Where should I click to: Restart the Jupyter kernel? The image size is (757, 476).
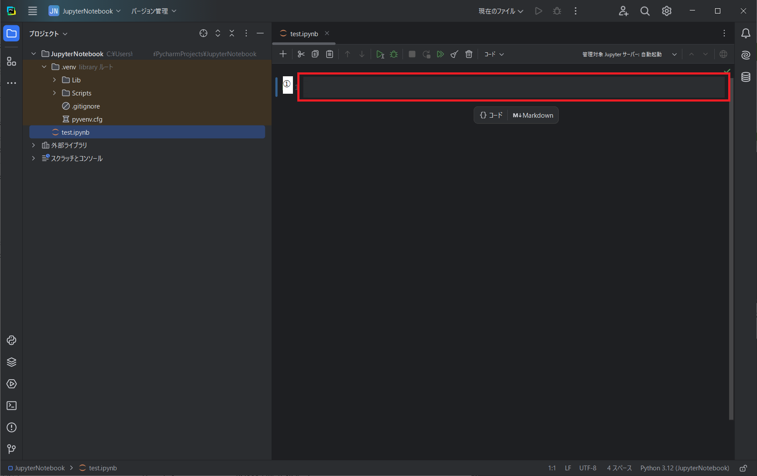coord(427,54)
